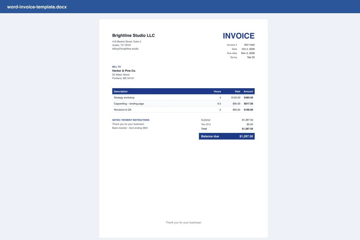This screenshot has width=360, height=240.
Task: Click the Tax (0%) label
Action: tap(206, 124)
